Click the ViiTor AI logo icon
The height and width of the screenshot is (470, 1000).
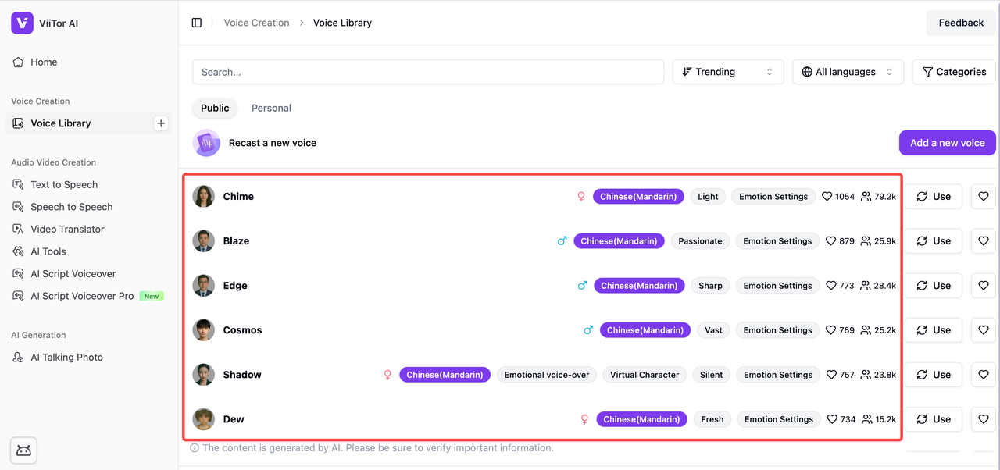tap(22, 23)
